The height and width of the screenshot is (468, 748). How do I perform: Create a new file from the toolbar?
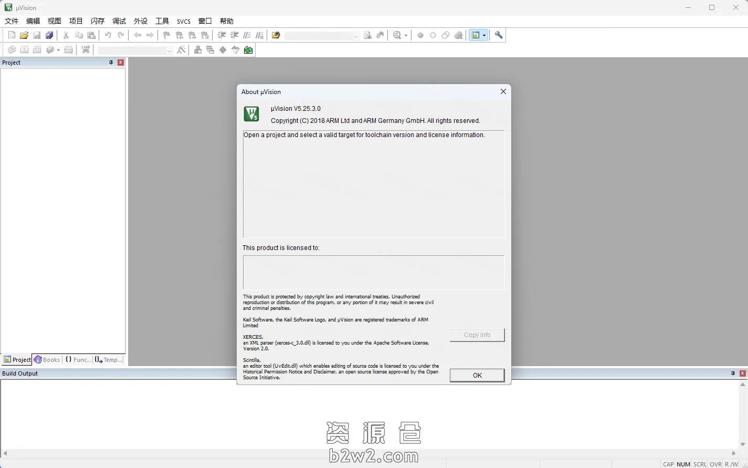point(12,35)
